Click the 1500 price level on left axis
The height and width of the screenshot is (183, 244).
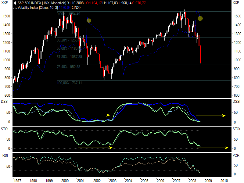(x=6, y=16)
